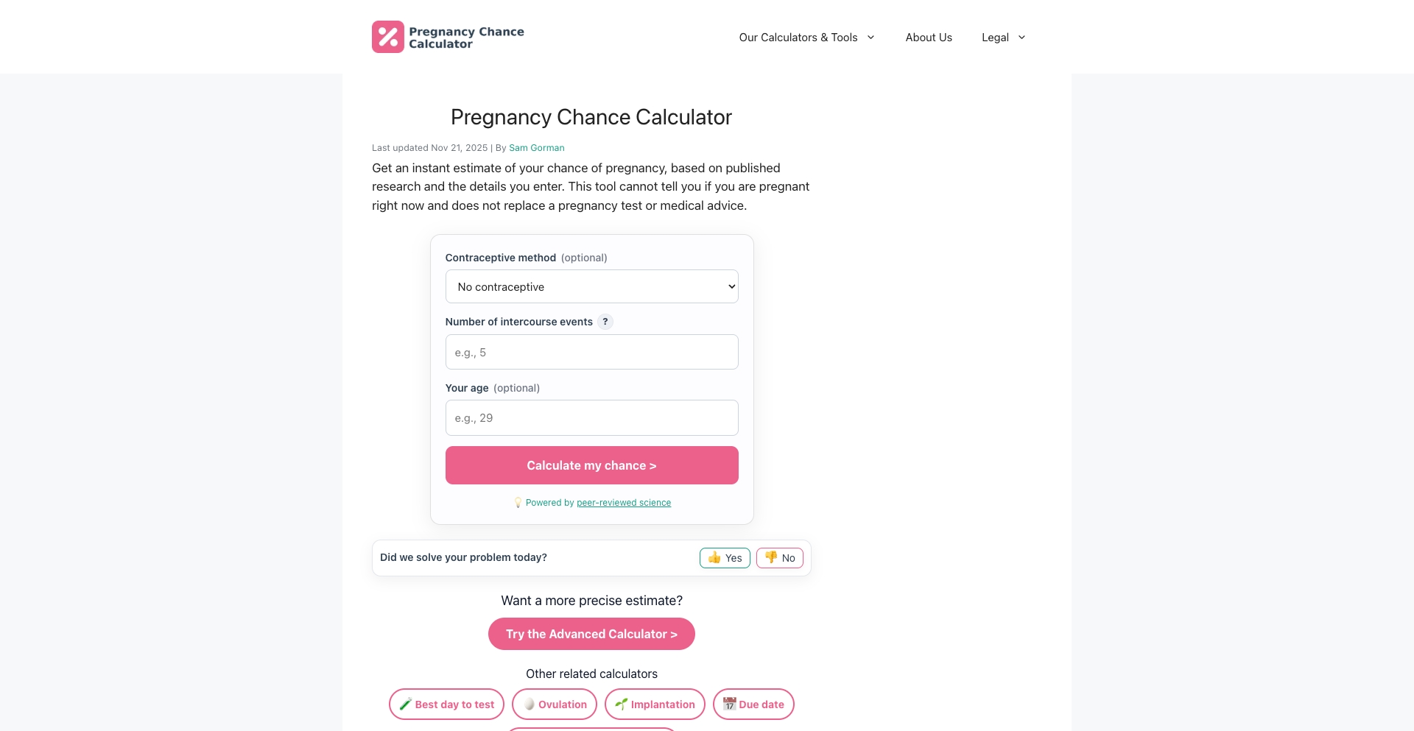Click the Sam Gorman author link

pos(536,147)
